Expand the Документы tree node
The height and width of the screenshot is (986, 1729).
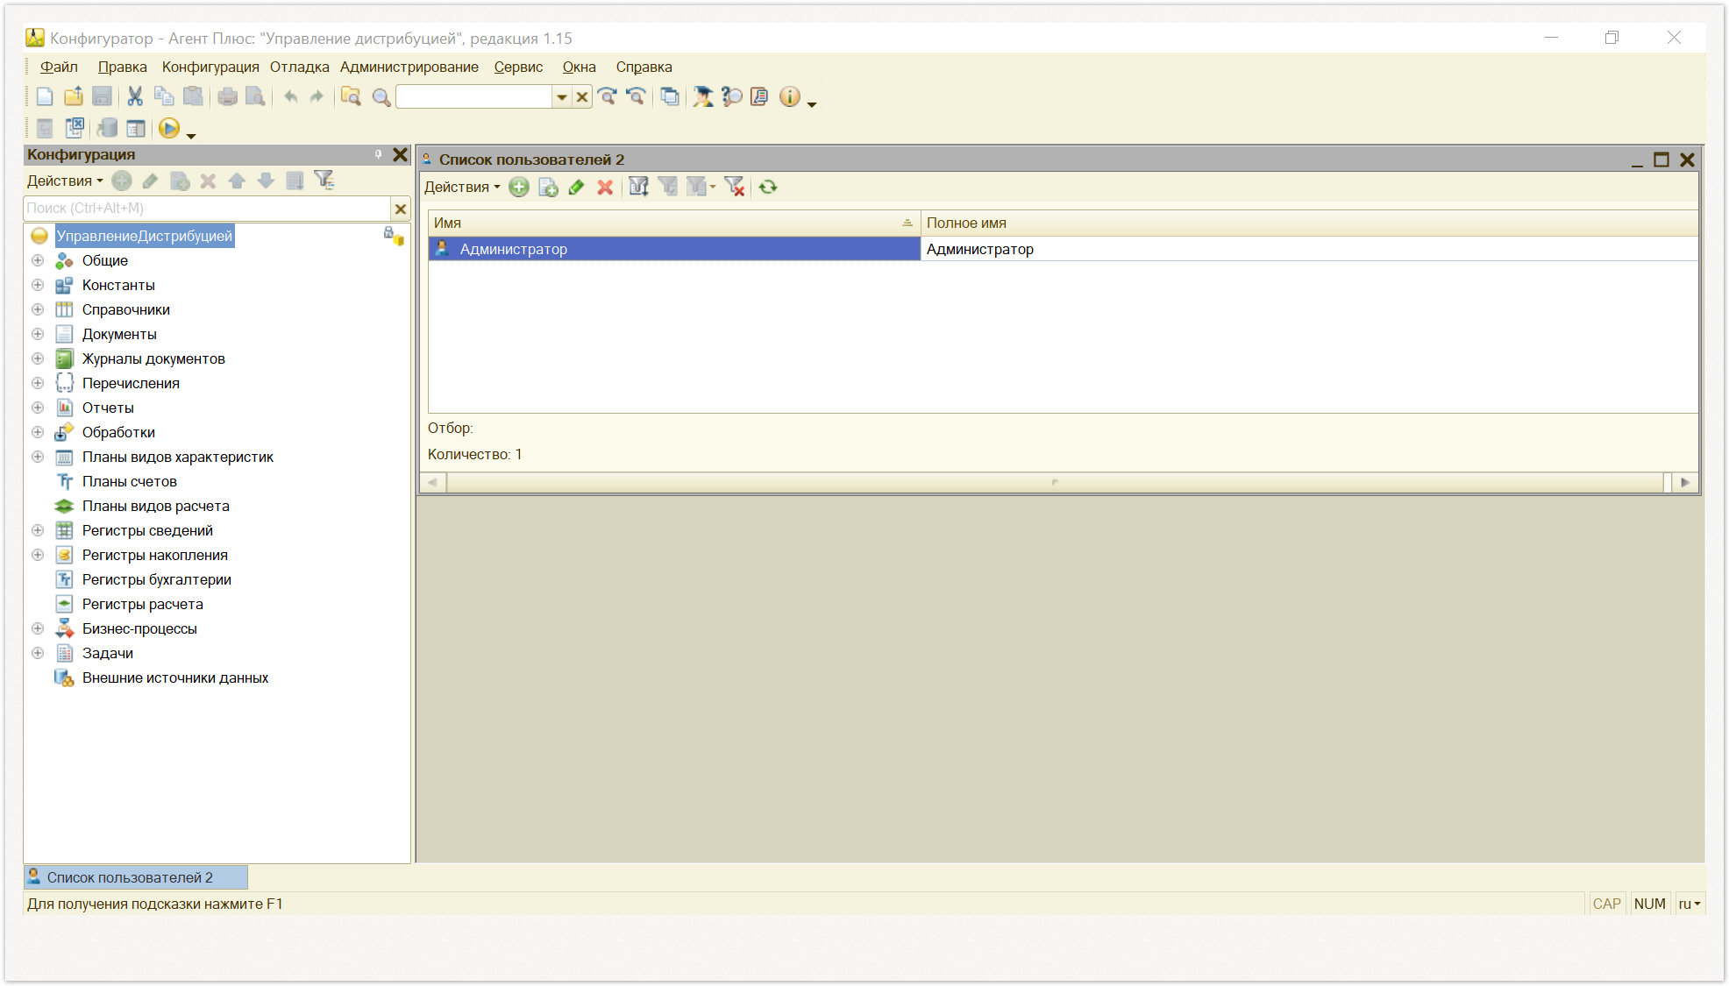(38, 334)
